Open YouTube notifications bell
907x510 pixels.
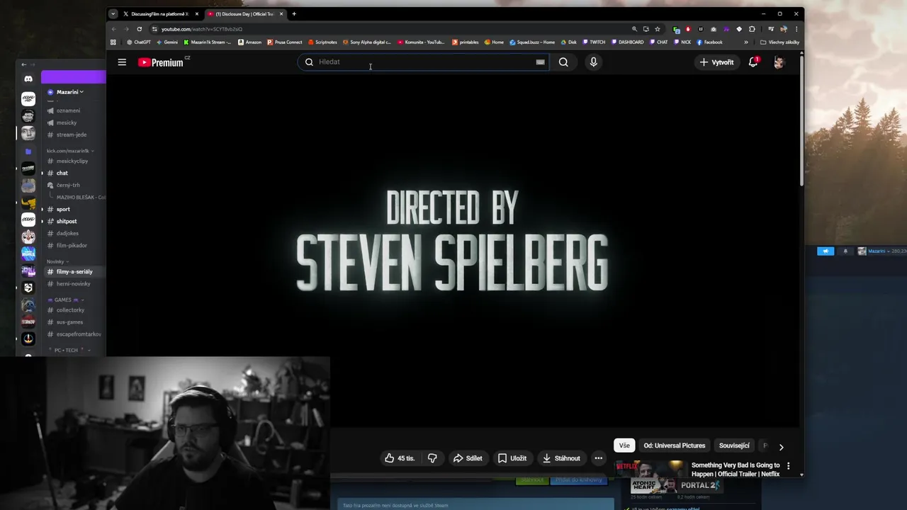point(753,62)
